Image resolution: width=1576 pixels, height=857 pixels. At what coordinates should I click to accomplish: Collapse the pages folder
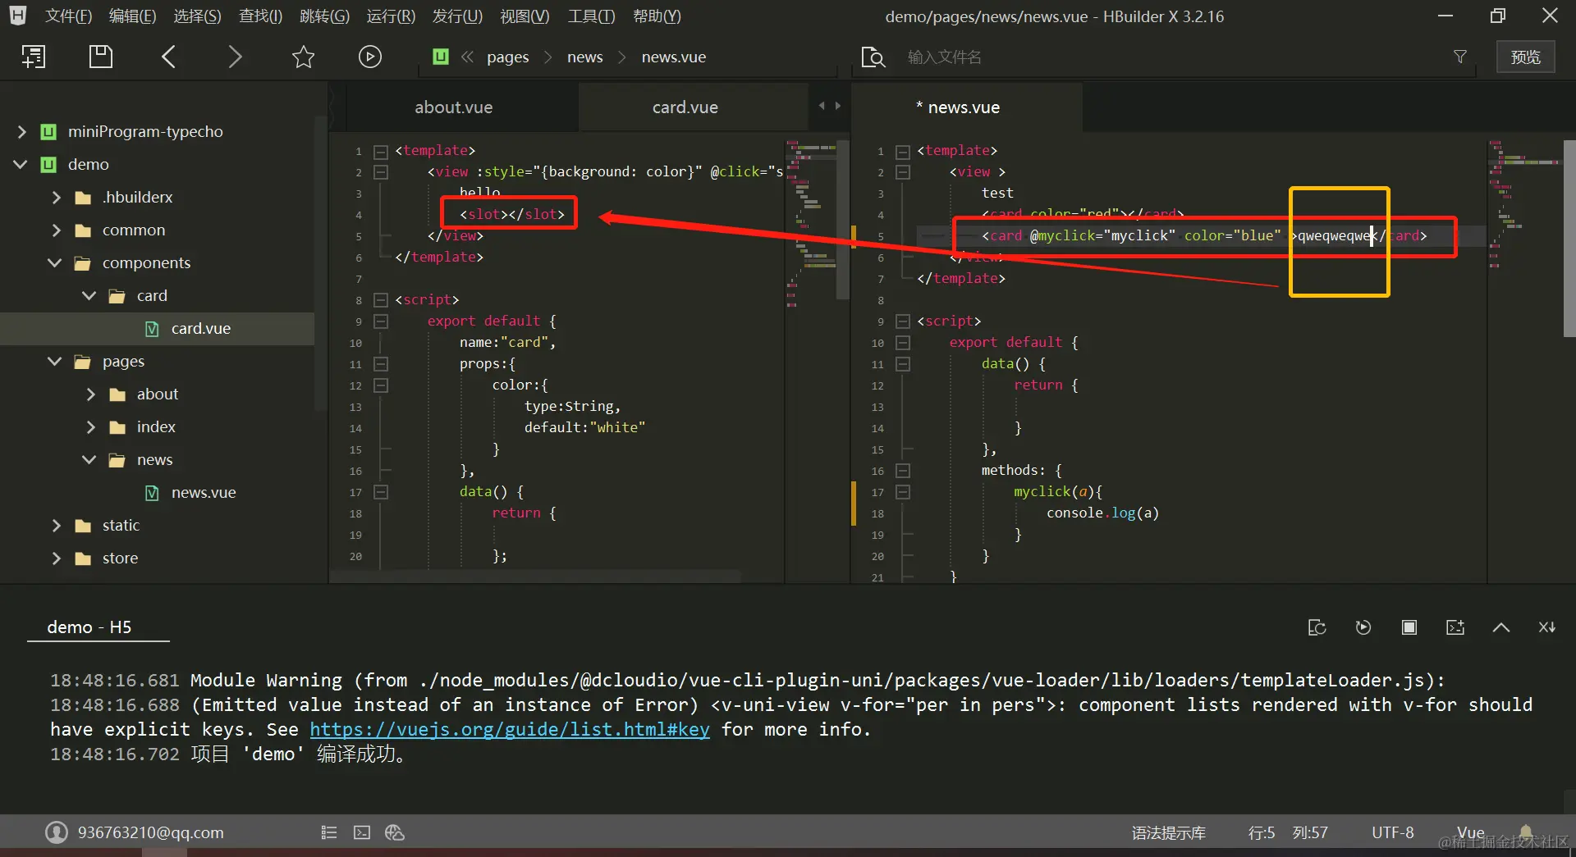tap(55, 362)
